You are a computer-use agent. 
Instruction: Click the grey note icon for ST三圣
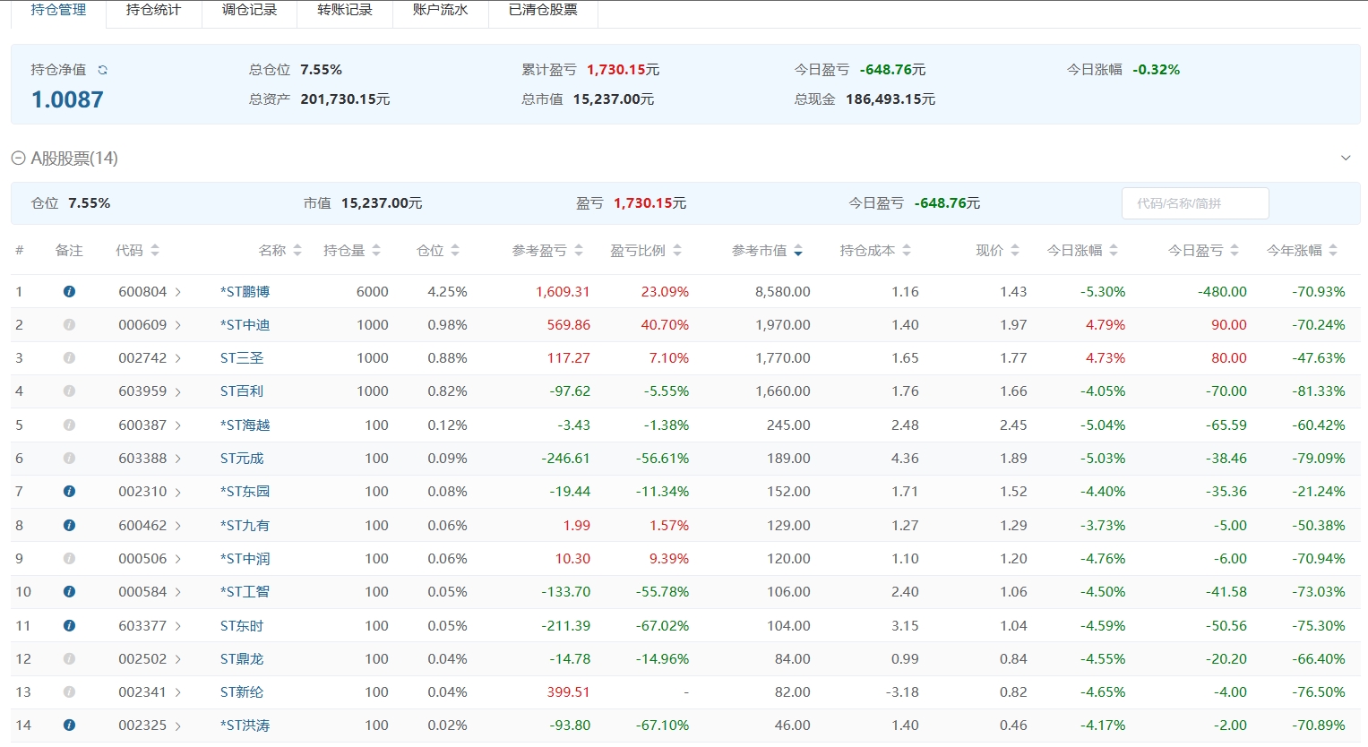pos(69,358)
